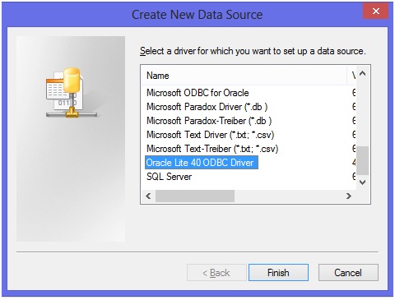Click the Cancel button
The width and height of the screenshot is (395, 300).
348,273
